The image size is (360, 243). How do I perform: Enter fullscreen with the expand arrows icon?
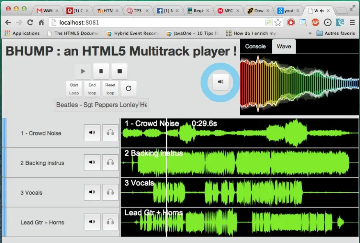point(353,8)
